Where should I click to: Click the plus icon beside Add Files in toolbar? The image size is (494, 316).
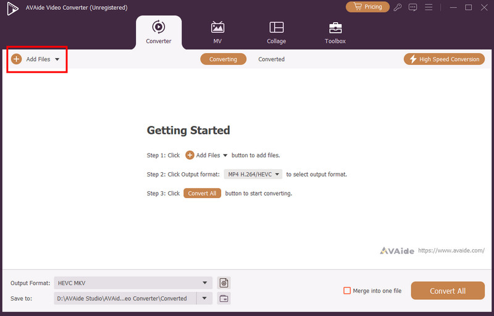point(17,59)
